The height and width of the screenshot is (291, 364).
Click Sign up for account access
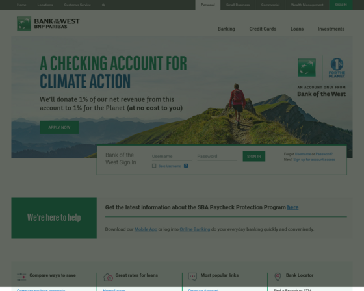(314, 160)
